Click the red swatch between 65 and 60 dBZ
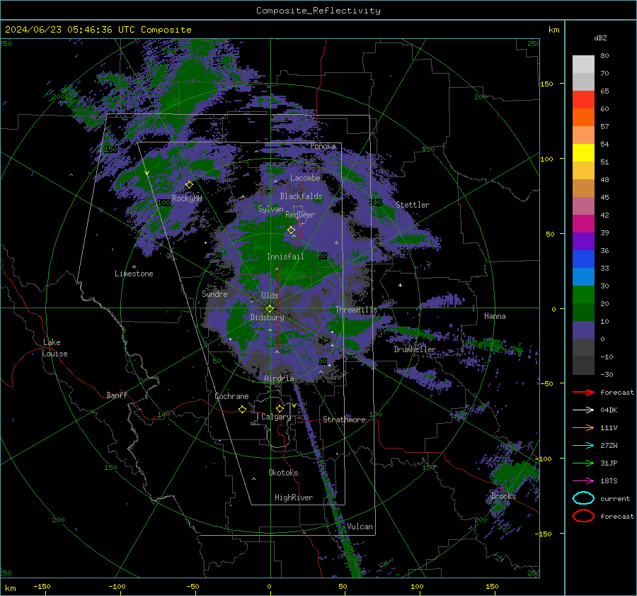This screenshot has width=637, height=596. coord(583,100)
